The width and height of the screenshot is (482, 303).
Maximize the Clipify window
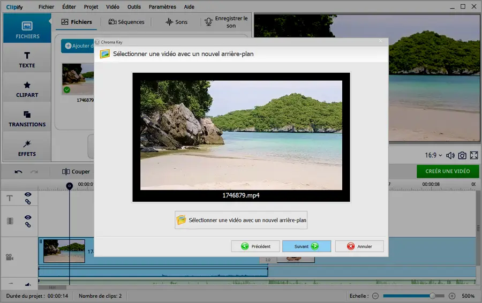463,6
